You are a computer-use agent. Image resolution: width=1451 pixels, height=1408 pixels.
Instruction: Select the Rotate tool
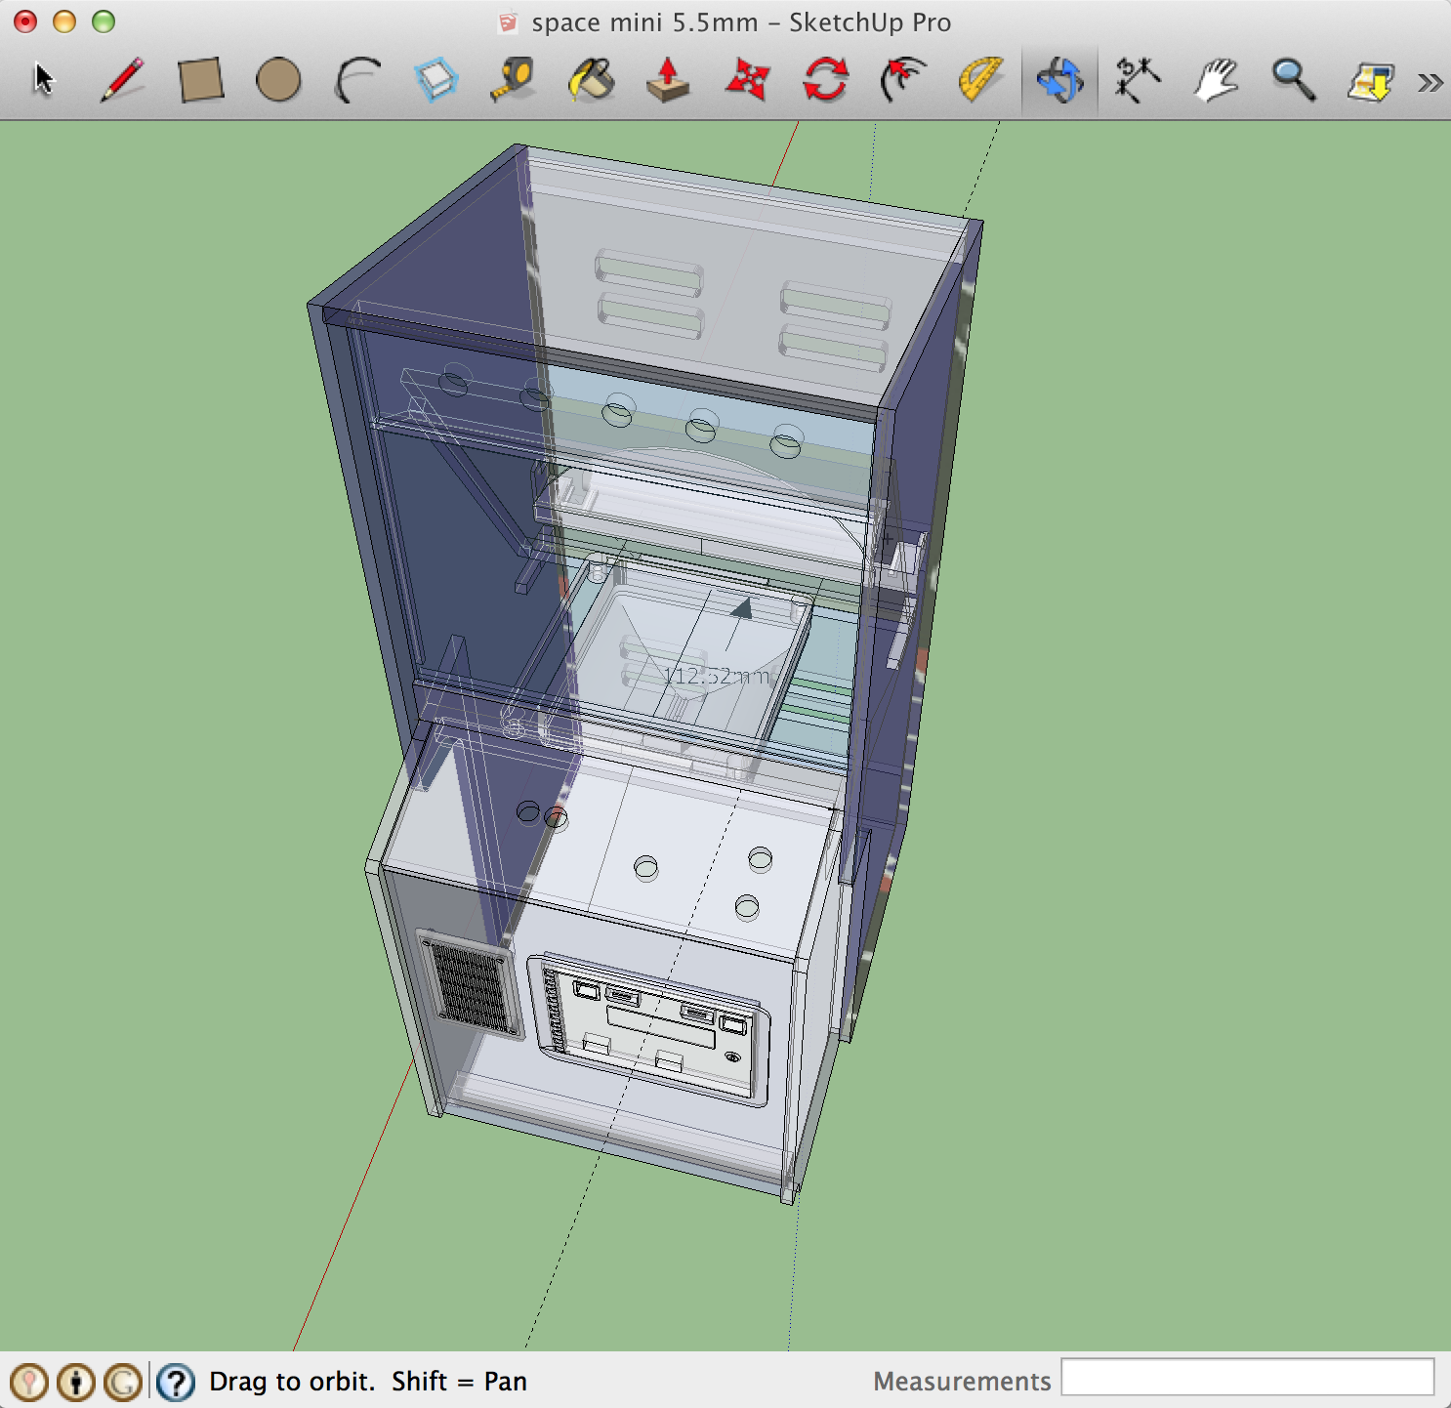(825, 80)
